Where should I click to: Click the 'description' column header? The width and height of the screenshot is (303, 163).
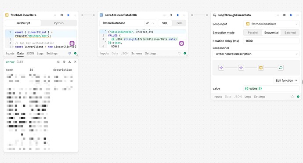pyautogui.click(x=62, y=69)
